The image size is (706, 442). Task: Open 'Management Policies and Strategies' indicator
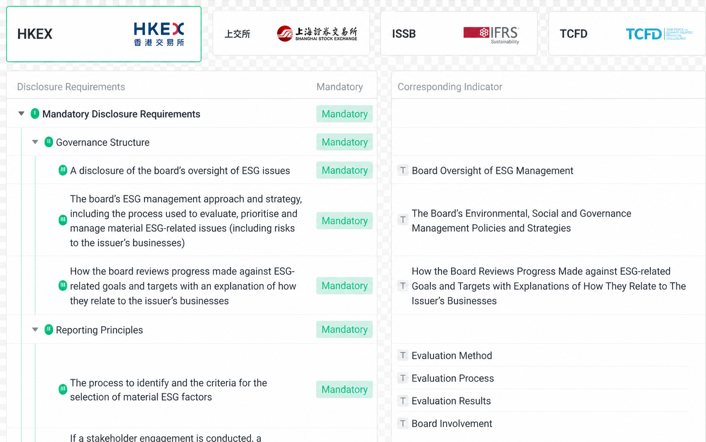521,221
